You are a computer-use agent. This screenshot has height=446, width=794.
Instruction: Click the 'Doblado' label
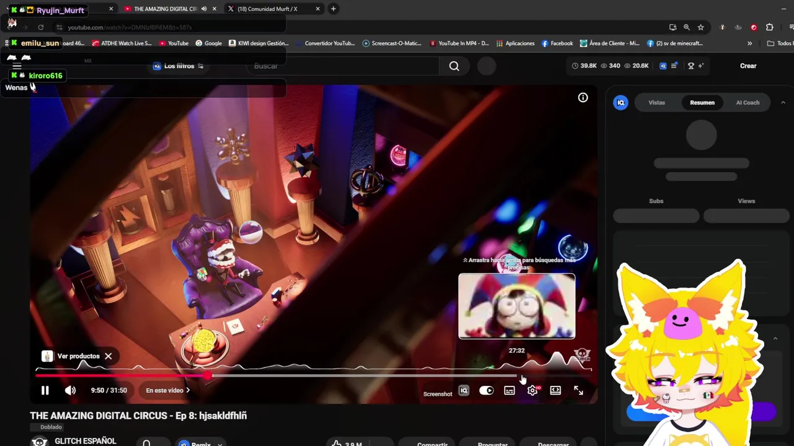[x=51, y=427]
